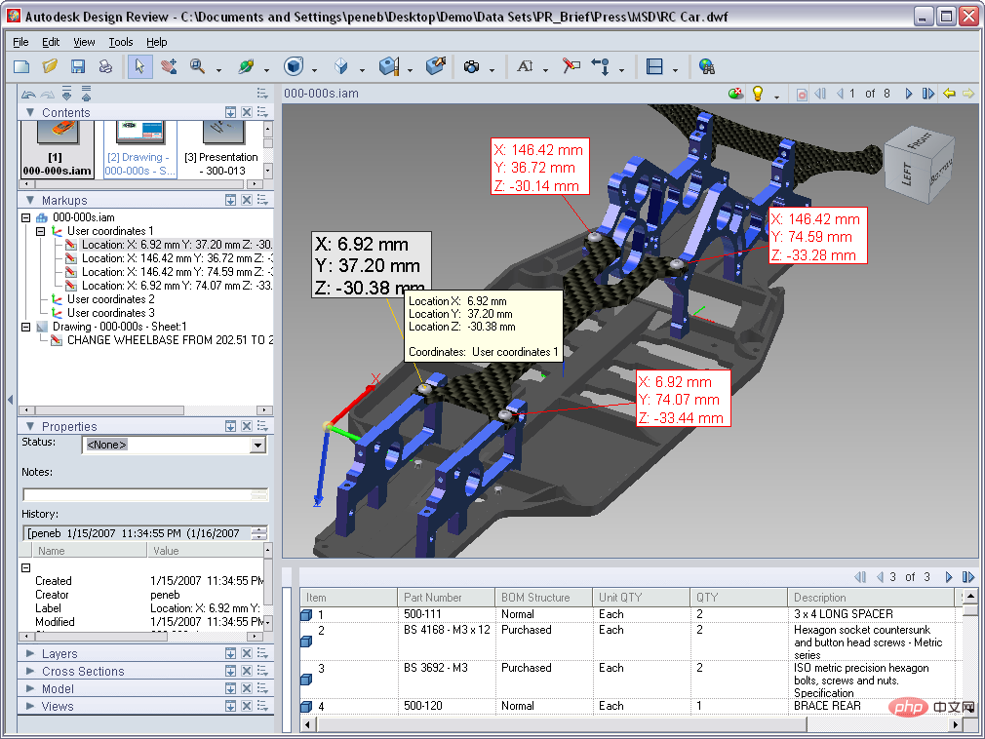This screenshot has width=985, height=739.
Task: Click the Save document icon
Action: tap(78, 65)
